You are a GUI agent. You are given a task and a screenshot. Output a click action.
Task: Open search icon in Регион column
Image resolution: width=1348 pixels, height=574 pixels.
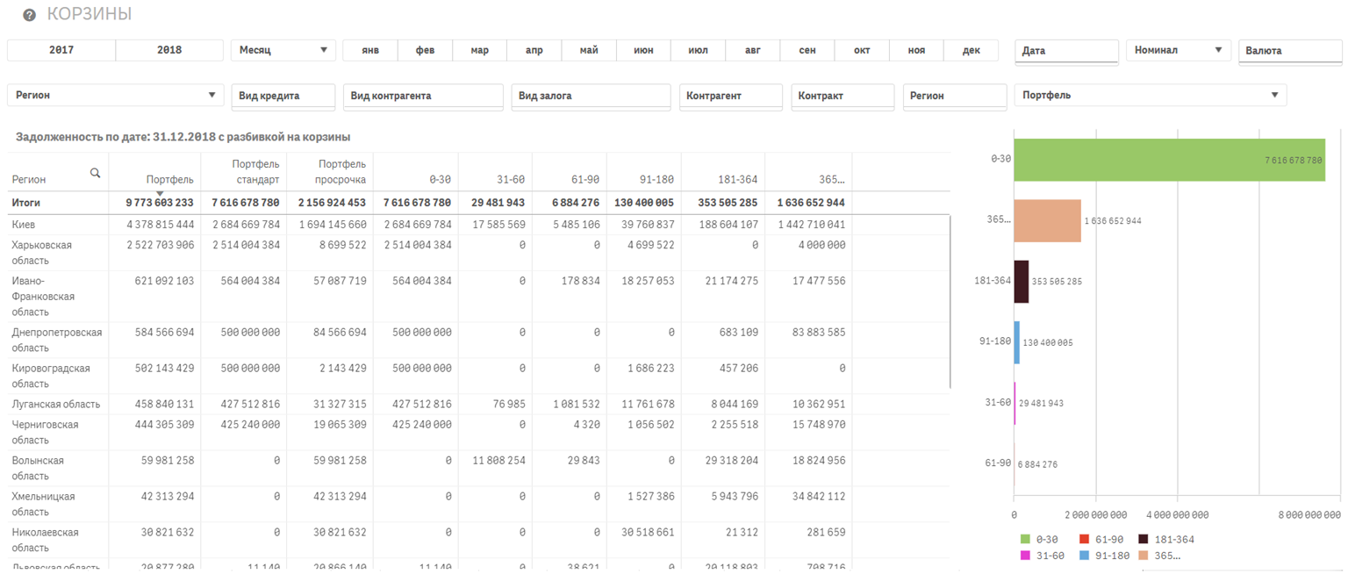[95, 174]
